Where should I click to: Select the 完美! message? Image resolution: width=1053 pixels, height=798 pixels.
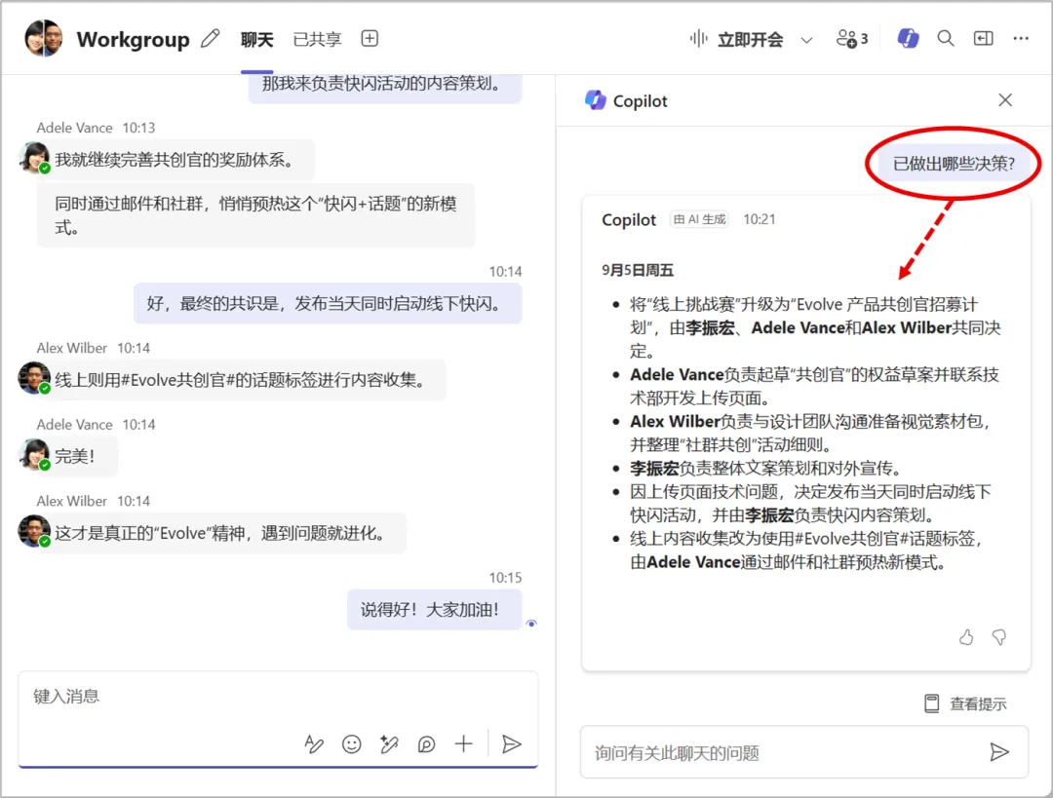point(77,456)
